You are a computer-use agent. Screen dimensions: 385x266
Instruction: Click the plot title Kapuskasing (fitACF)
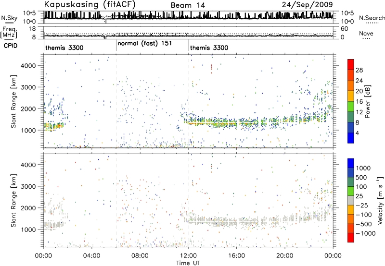(90, 5)
